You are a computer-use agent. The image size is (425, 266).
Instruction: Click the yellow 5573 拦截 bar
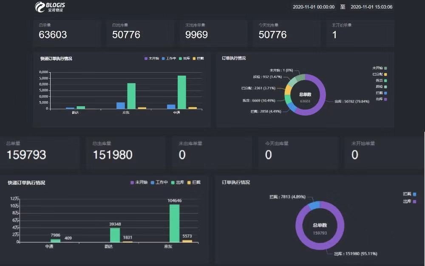(187, 241)
